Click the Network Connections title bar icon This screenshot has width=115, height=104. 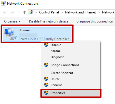pyautogui.click(x=4, y=3)
